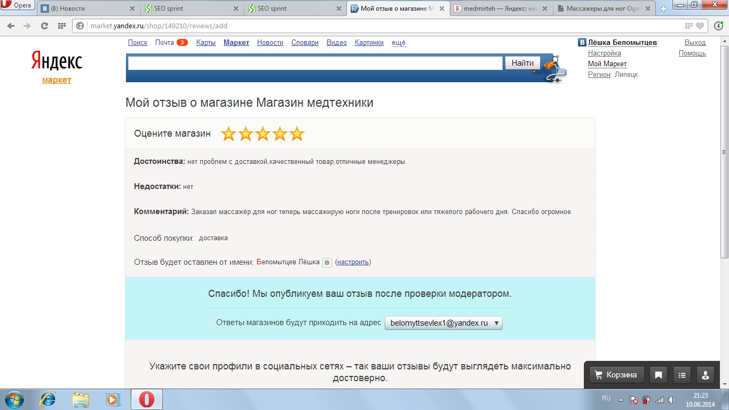Log out with the 'Выход' link
Viewport: 729px width, 410px height.
pos(695,43)
